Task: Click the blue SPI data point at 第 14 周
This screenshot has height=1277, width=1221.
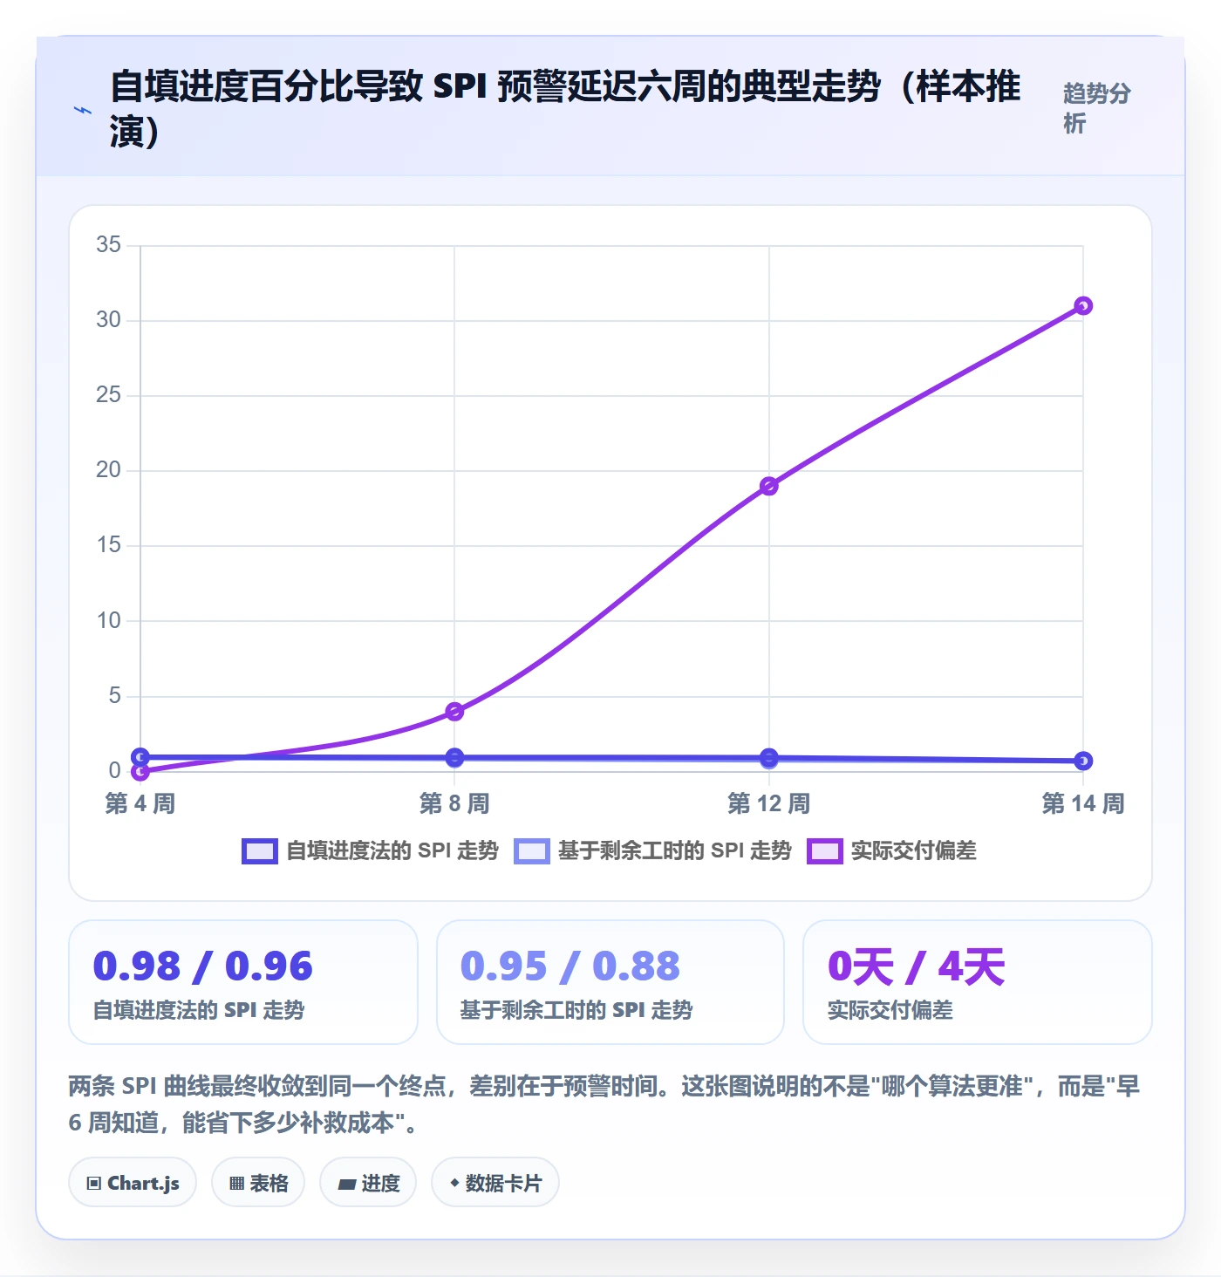Action: pos(1083,761)
